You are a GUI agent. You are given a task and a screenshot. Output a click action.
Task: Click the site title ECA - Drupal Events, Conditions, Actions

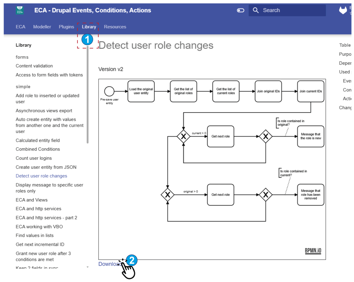(x=93, y=11)
